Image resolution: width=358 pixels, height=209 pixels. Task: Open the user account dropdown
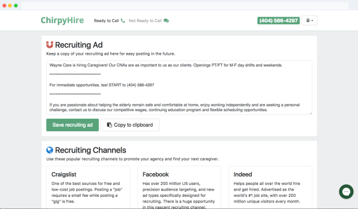point(309,21)
